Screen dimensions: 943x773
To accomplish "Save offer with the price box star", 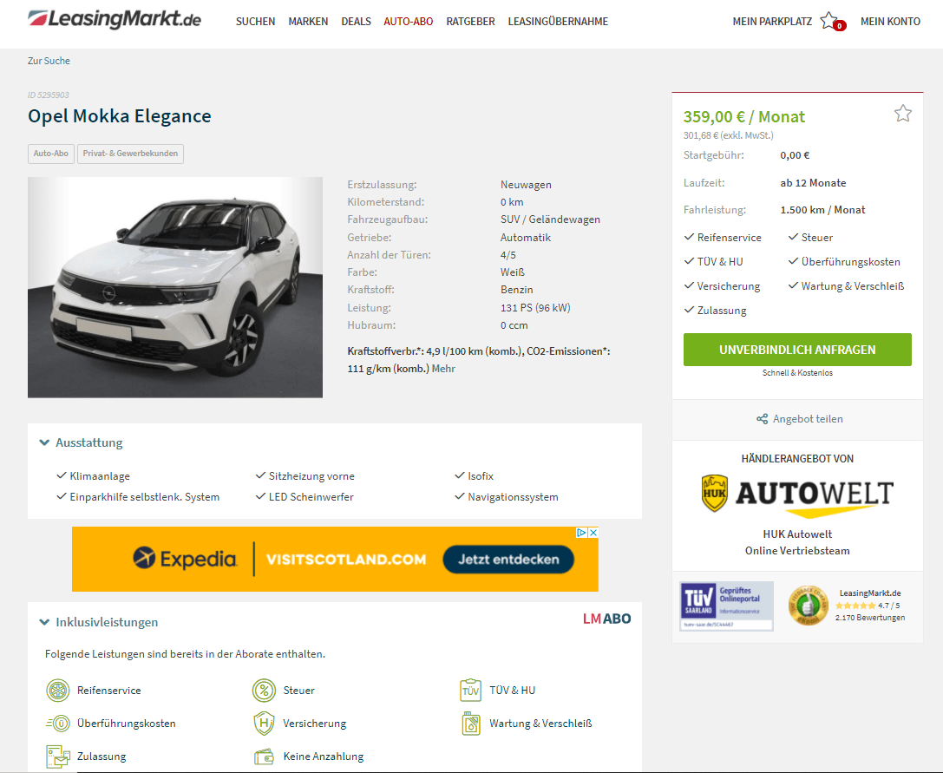I will (x=903, y=113).
